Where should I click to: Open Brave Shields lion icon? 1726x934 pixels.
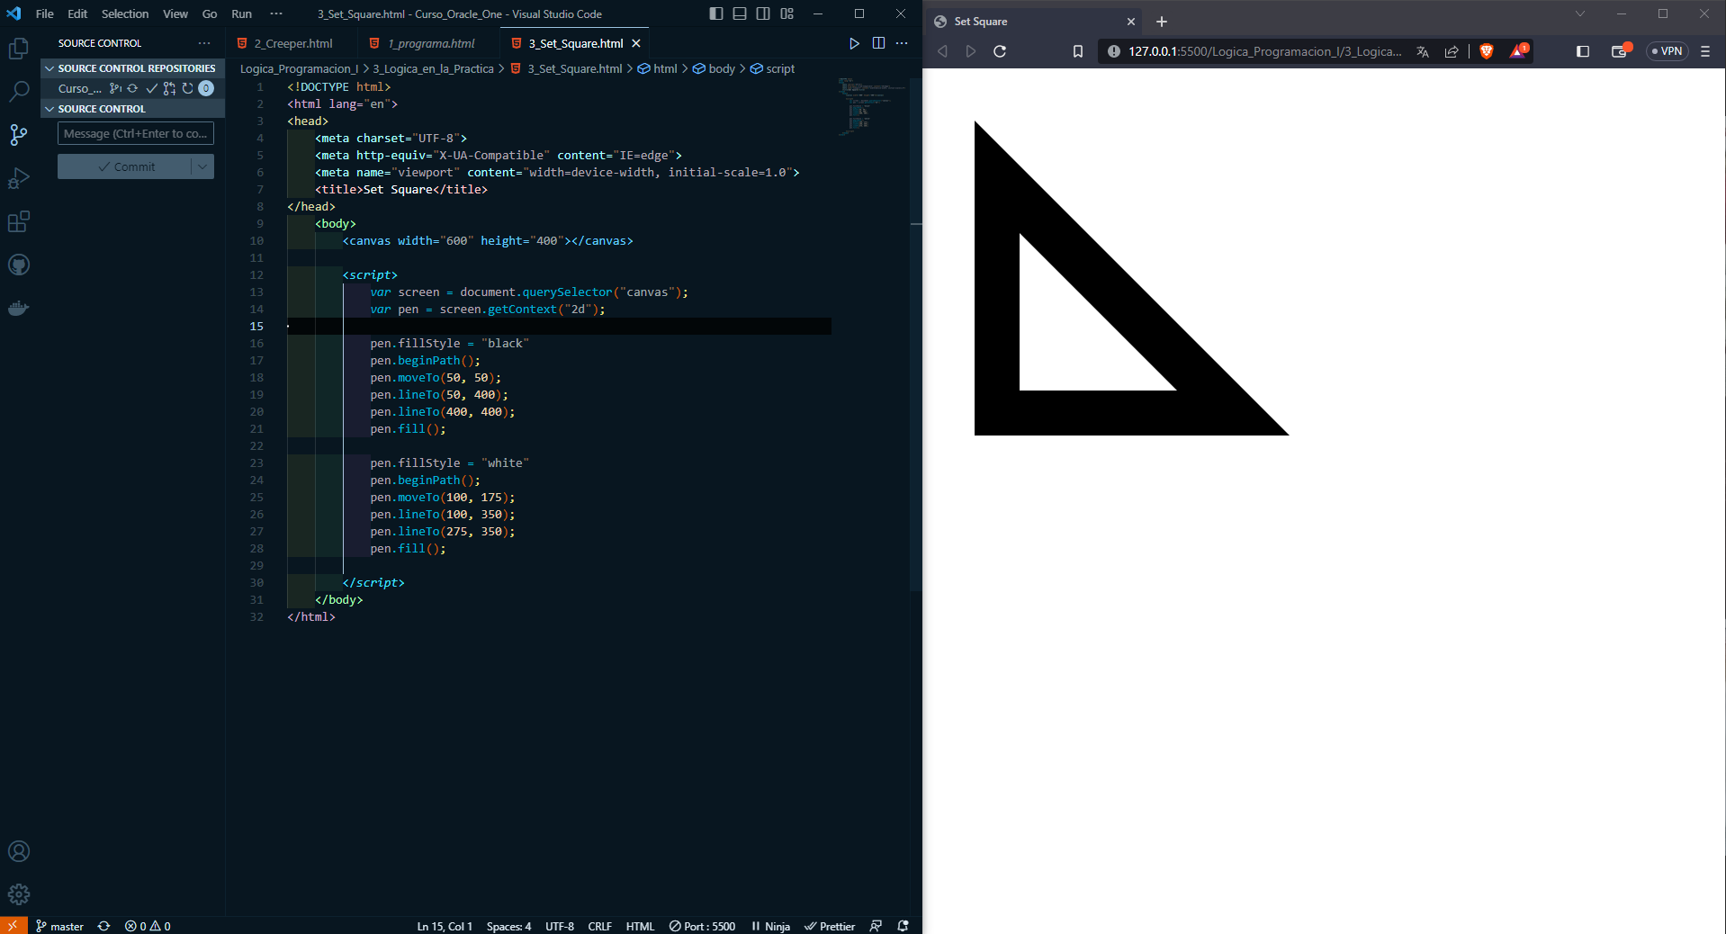pos(1487,51)
